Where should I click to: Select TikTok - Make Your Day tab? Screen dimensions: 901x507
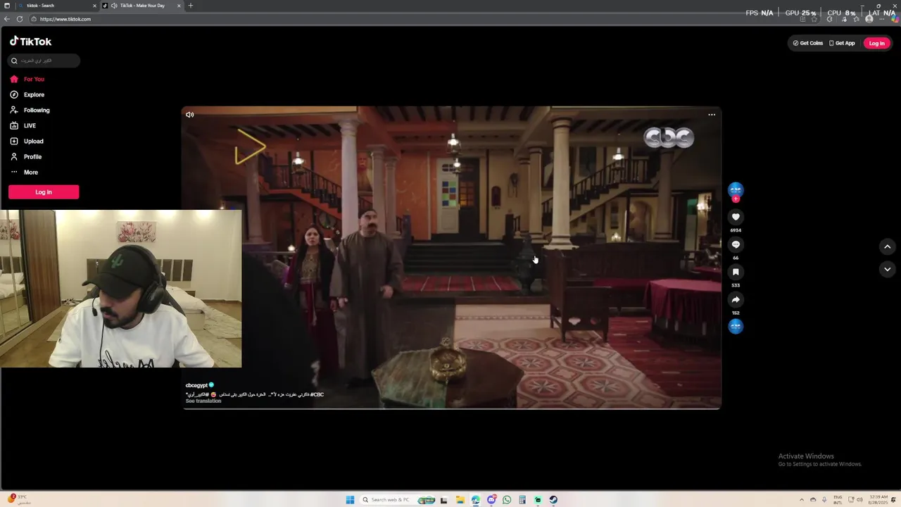click(141, 6)
